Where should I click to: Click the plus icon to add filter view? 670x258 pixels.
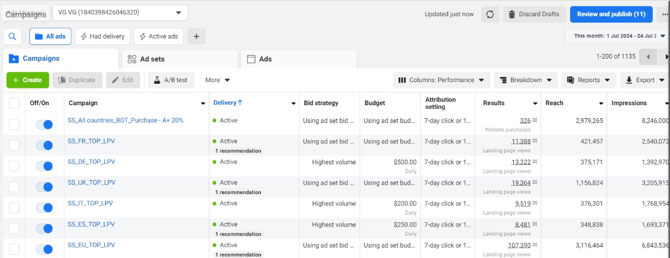point(196,37)
